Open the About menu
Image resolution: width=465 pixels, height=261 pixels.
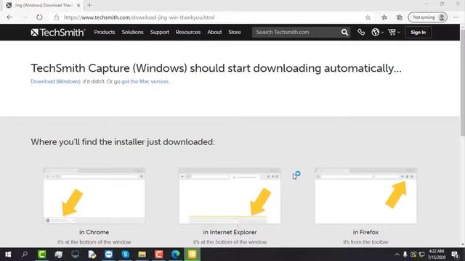pyautogui.click(x=214, y=32)
